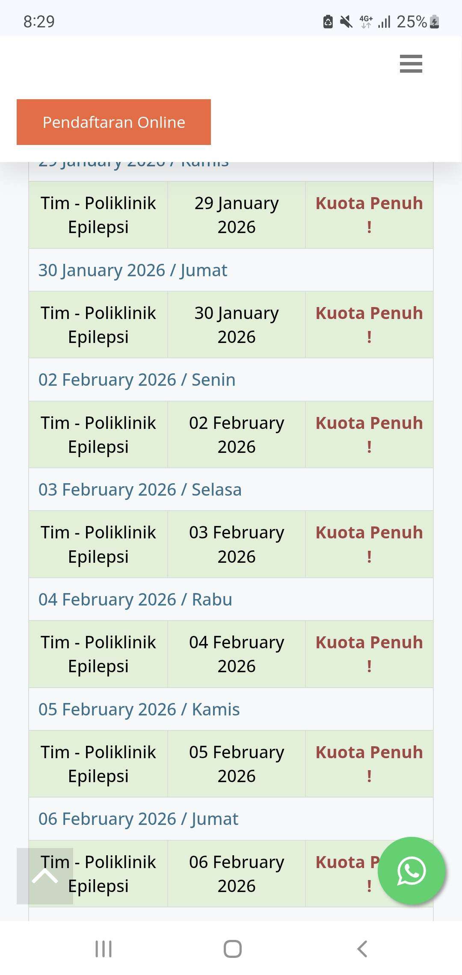Open the hamburger navigation menu

(411, 64)
